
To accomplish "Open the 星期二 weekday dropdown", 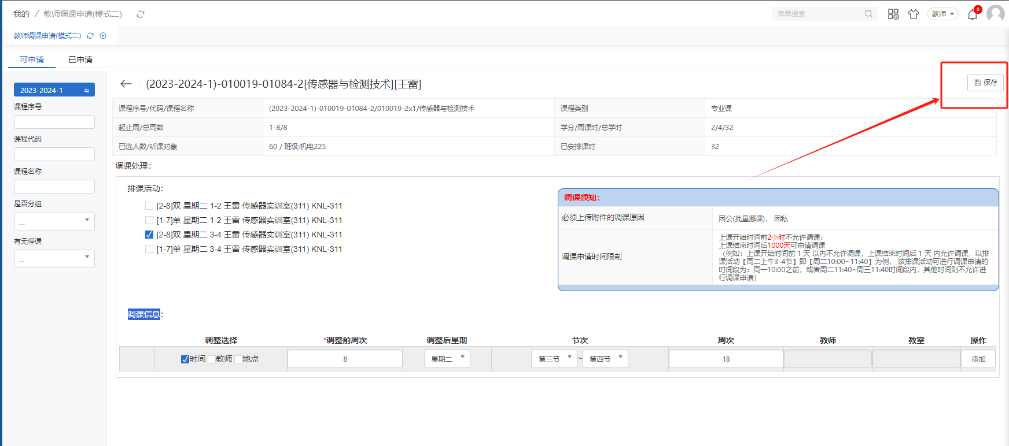I will coord(447,359).
